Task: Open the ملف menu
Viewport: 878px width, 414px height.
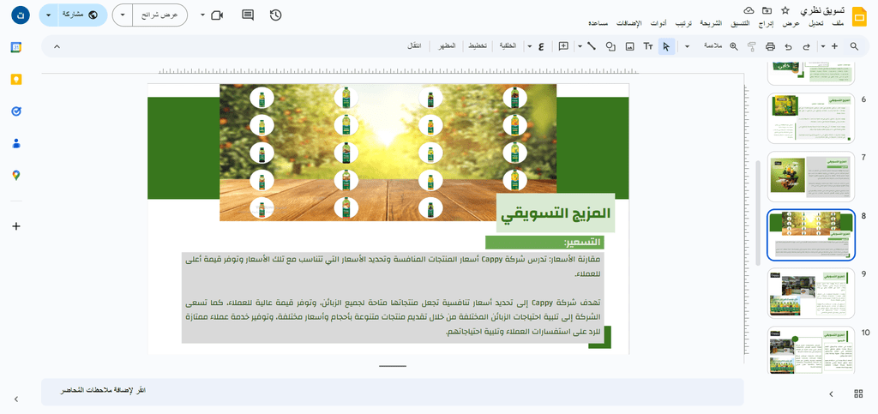Action: point(838,24)
